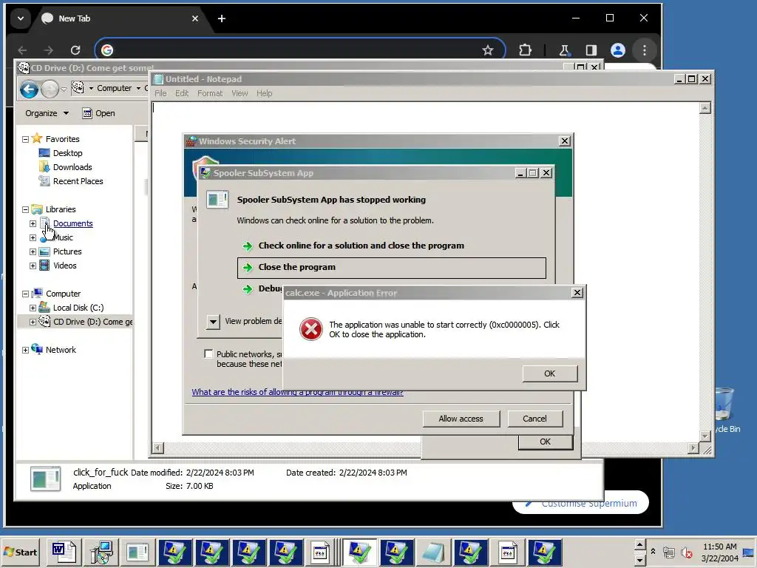757x568 pixels.
Task: Click the file thumbnail in details pane
Action: [x=45, y=479]
